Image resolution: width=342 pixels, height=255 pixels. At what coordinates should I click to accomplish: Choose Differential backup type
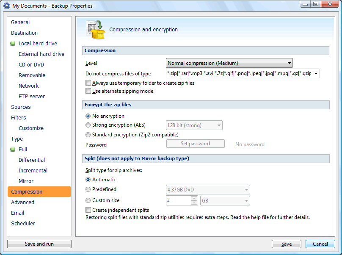point(32,160)
